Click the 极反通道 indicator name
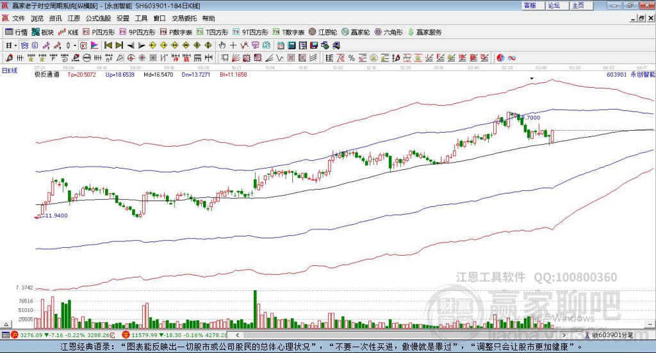This screenshot has width=656, height=353. click(x=47, y=74)
